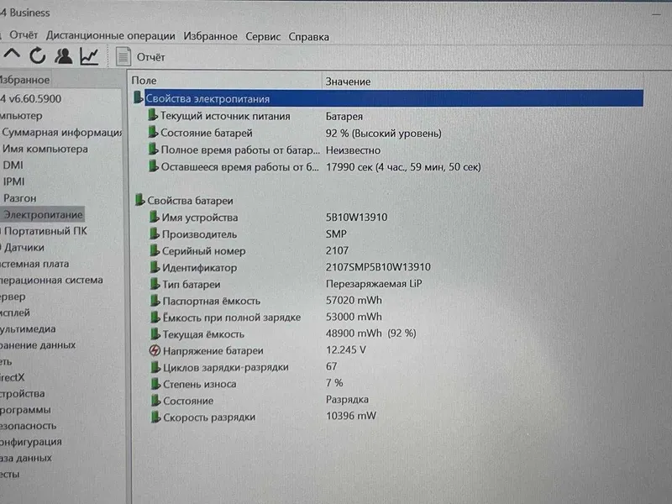Viewport: 672px width, 504px height.
Task: Click the battery voltage lightning icon
Action: coord(155,350)
